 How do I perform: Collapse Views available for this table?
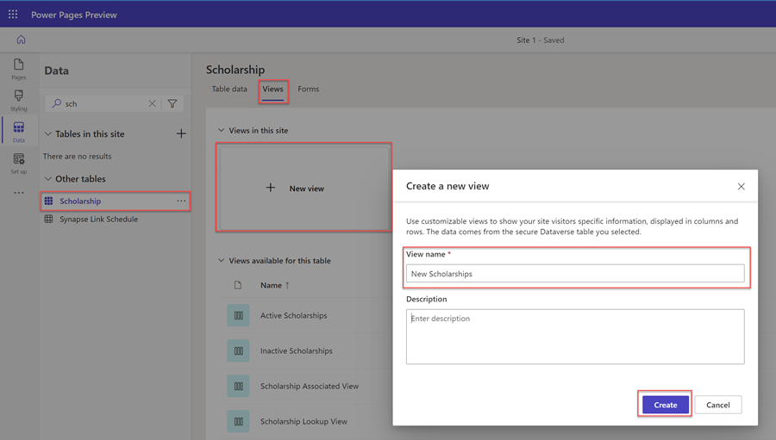pyautogui.click(x=222, y=261)
